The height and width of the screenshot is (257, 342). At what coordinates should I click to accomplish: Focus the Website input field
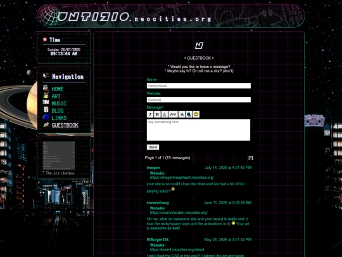(199, 100)
